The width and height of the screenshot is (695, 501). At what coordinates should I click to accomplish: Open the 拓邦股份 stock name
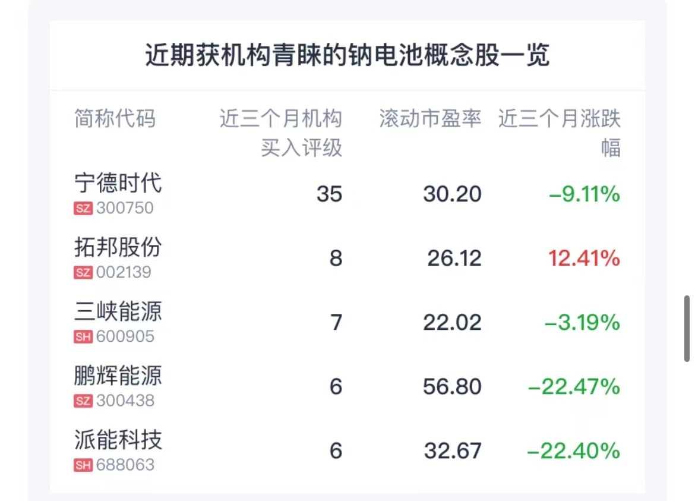[x=118, y=247]
